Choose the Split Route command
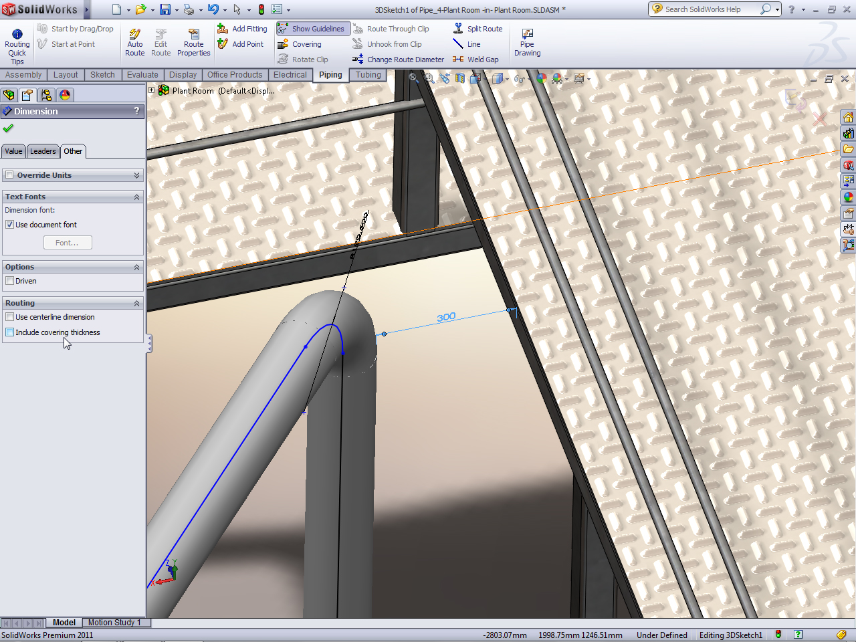856x642 pixels. [477, 29]
